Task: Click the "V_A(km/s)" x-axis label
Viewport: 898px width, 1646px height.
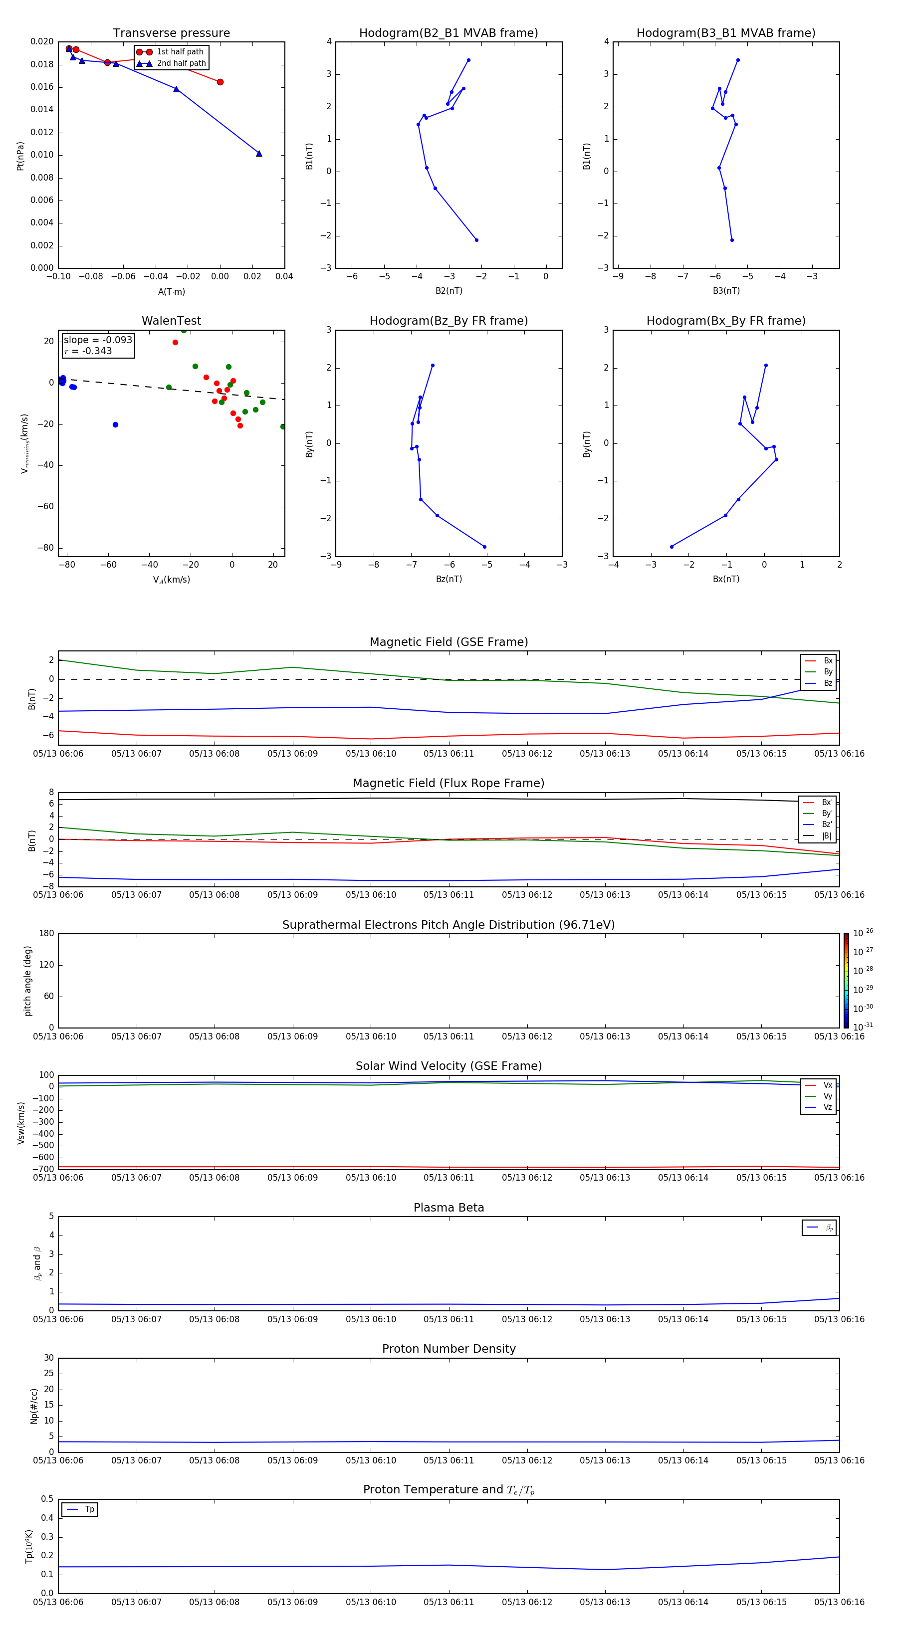Action: point(171,580)
